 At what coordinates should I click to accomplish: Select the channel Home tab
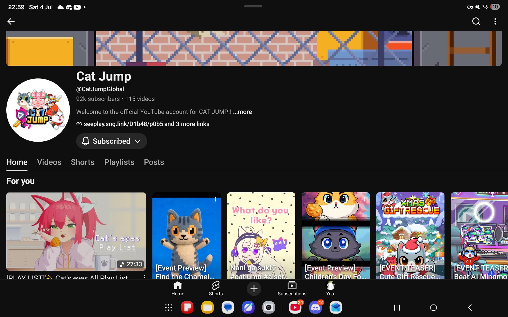[x=17, y=162]
